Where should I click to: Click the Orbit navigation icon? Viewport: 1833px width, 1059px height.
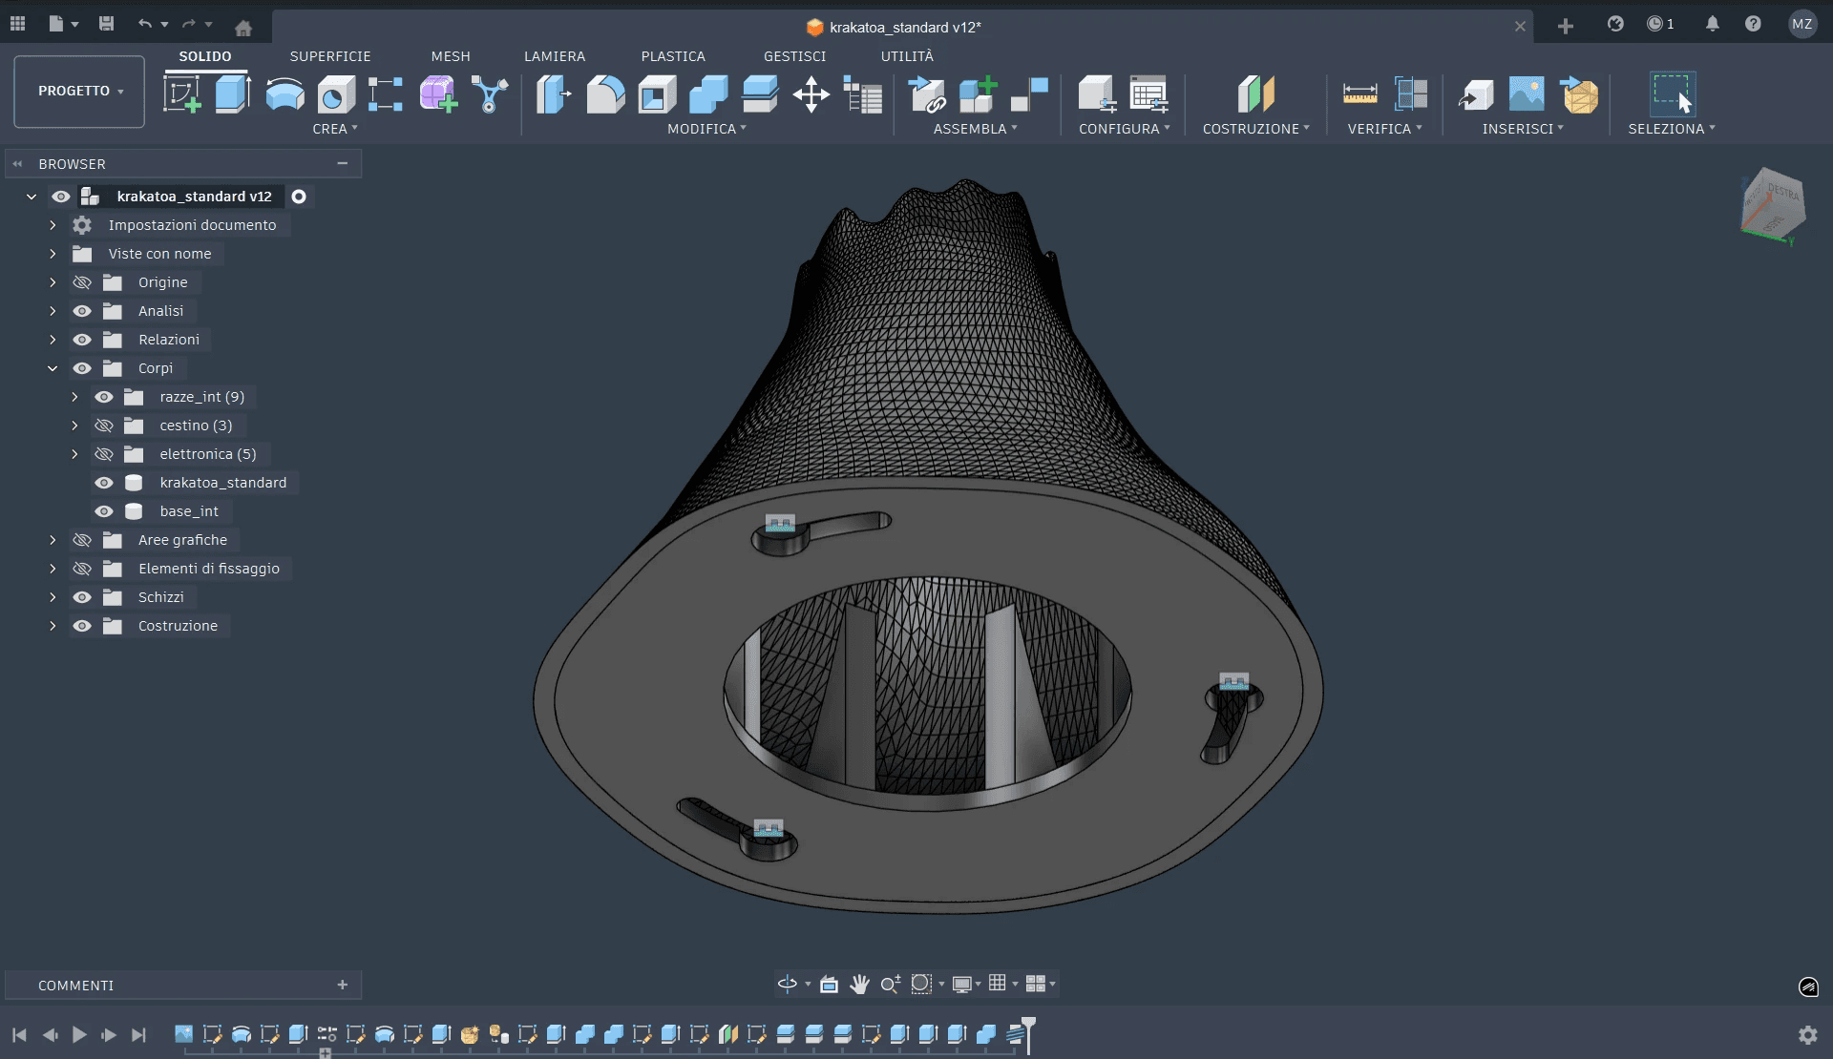pos(787,984)
